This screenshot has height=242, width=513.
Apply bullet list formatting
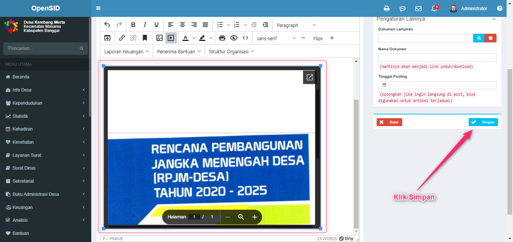tap(220, 25)
